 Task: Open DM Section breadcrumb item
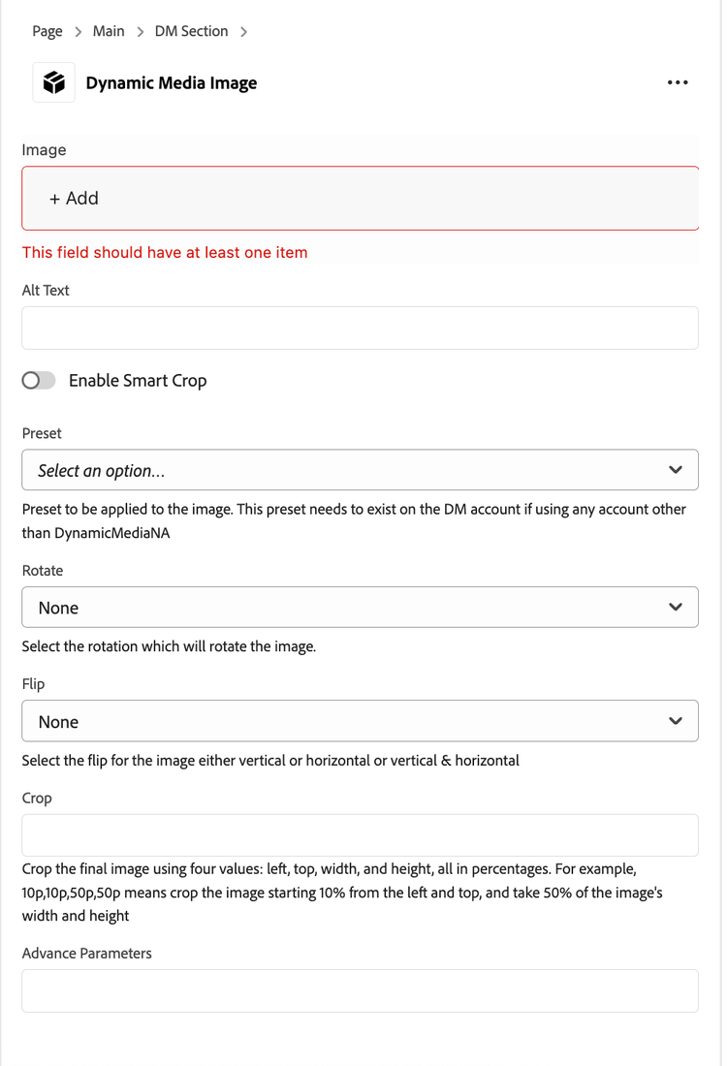point(191,32)
